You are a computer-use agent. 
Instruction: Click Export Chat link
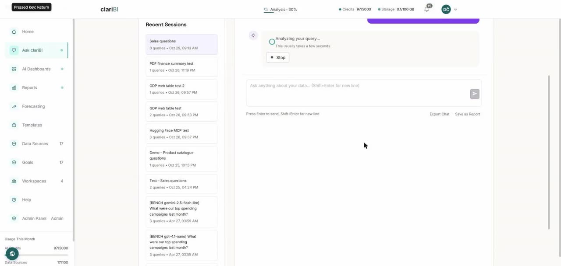tap(439, 114)
